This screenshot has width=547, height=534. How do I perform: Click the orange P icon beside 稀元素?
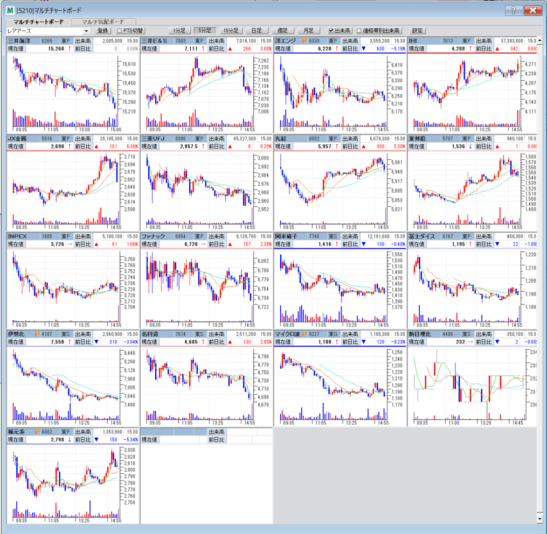point(37,432)
